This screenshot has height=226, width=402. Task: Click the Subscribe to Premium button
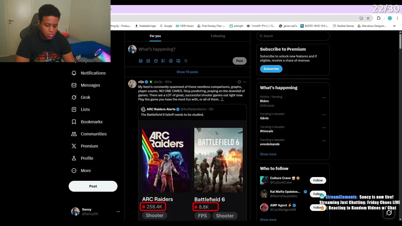point(271,69)
